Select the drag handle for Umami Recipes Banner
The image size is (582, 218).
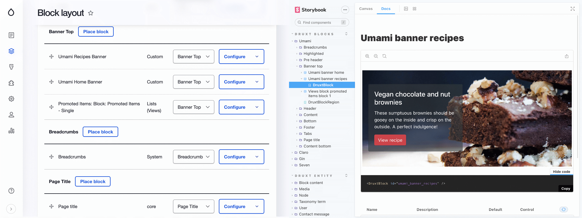click(x=51, y=56)
